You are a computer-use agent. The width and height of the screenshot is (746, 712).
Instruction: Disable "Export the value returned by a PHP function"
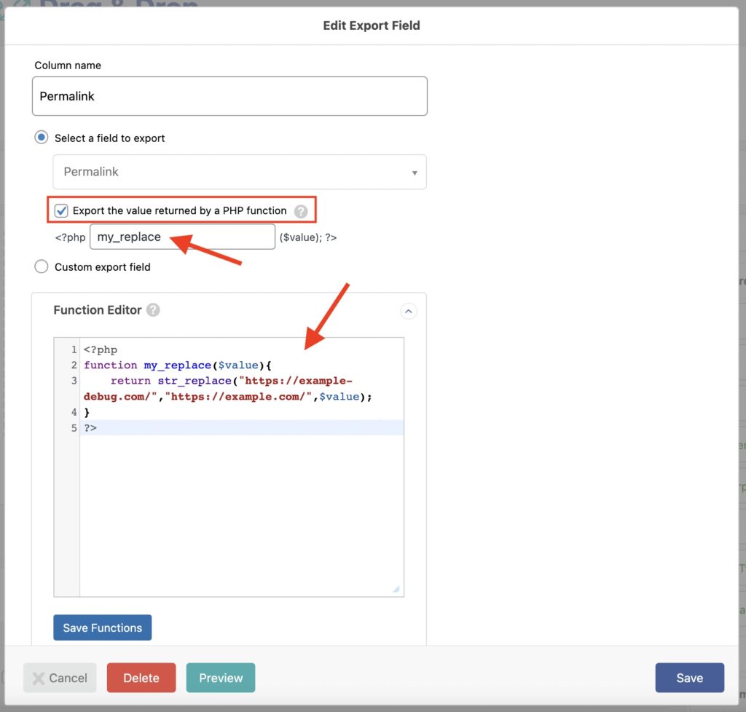pyautogui.click(x=61, y=210)
